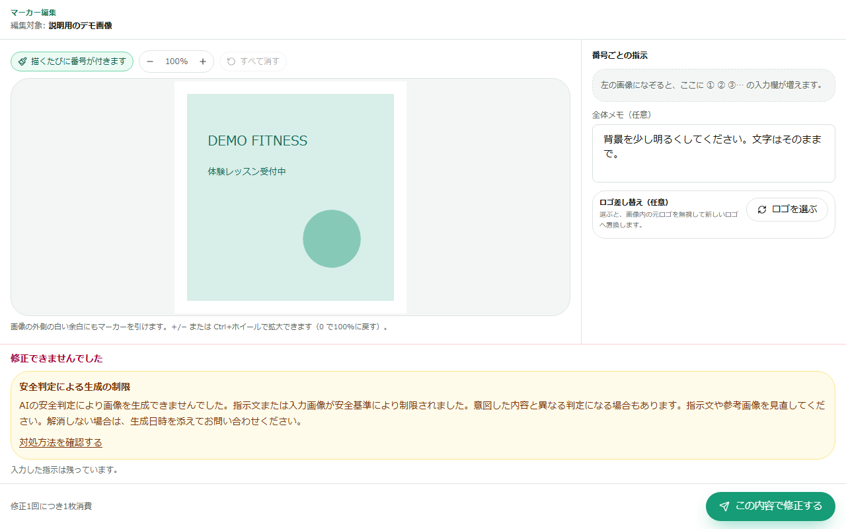Click the 左の画像になぞると placeholder hint box
Image resolution: width=846 pixels, height=529 pixels.
[714, 85]
